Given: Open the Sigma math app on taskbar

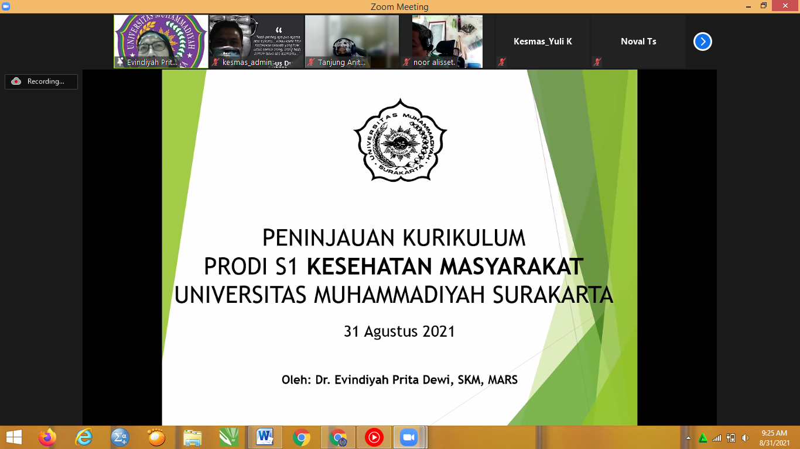Looking at the screenshot, I should click(x=120, y=437).
